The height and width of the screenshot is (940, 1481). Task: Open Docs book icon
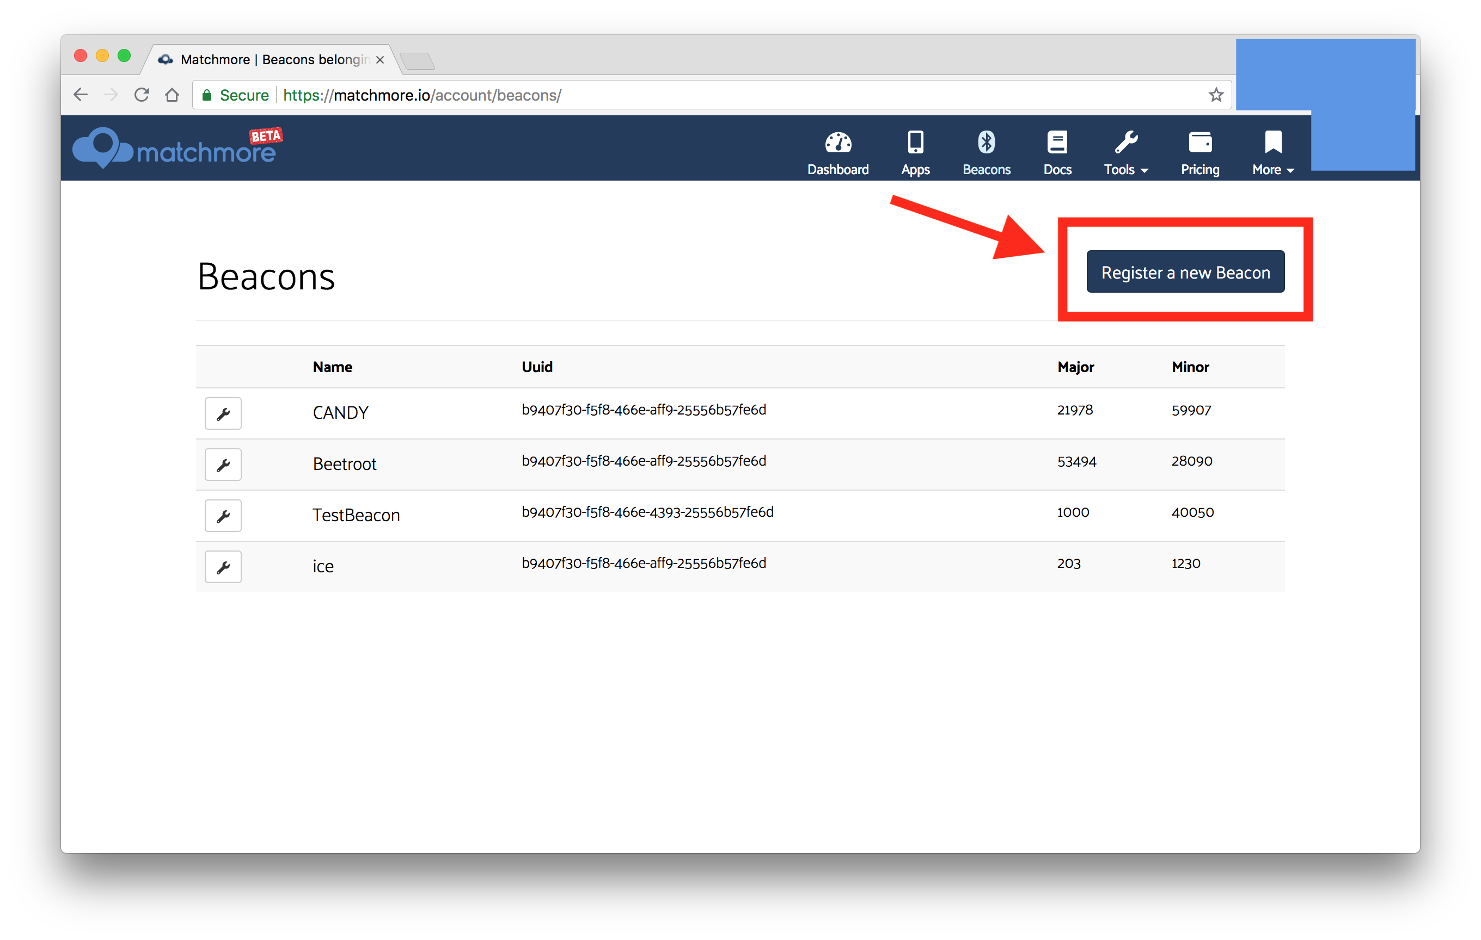1057,143
